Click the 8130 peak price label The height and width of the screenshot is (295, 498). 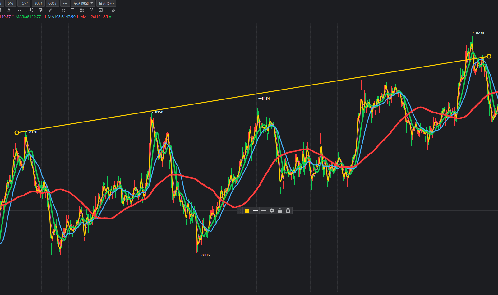pos(33,132)
